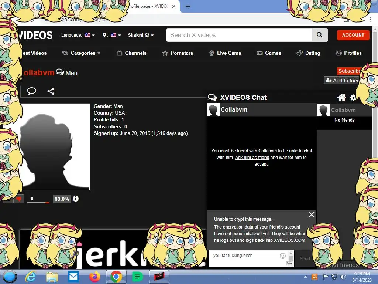Image resolution: width=378 pixels, height=284 pixels.
Task: Click the 'No friends' text
Action: [x=344, y=120]
